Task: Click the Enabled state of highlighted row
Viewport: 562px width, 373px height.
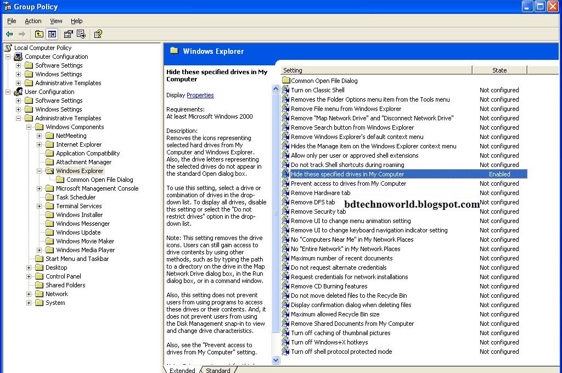Action: [499, 174]
